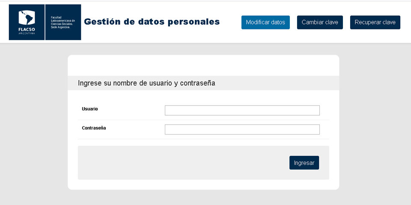Select the Modificar datos button

click(265, 22)
